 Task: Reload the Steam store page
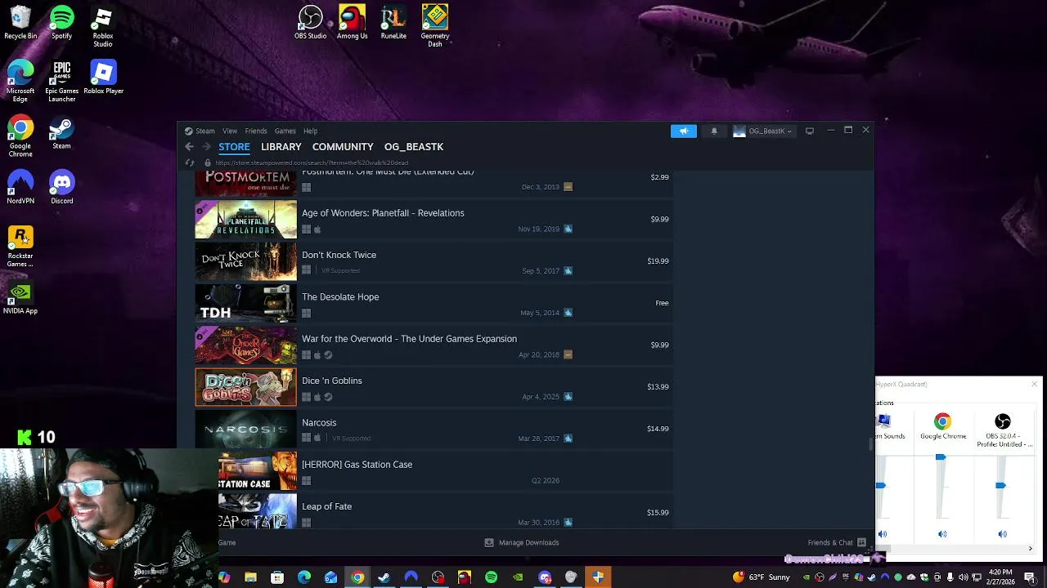coord(190,163)
